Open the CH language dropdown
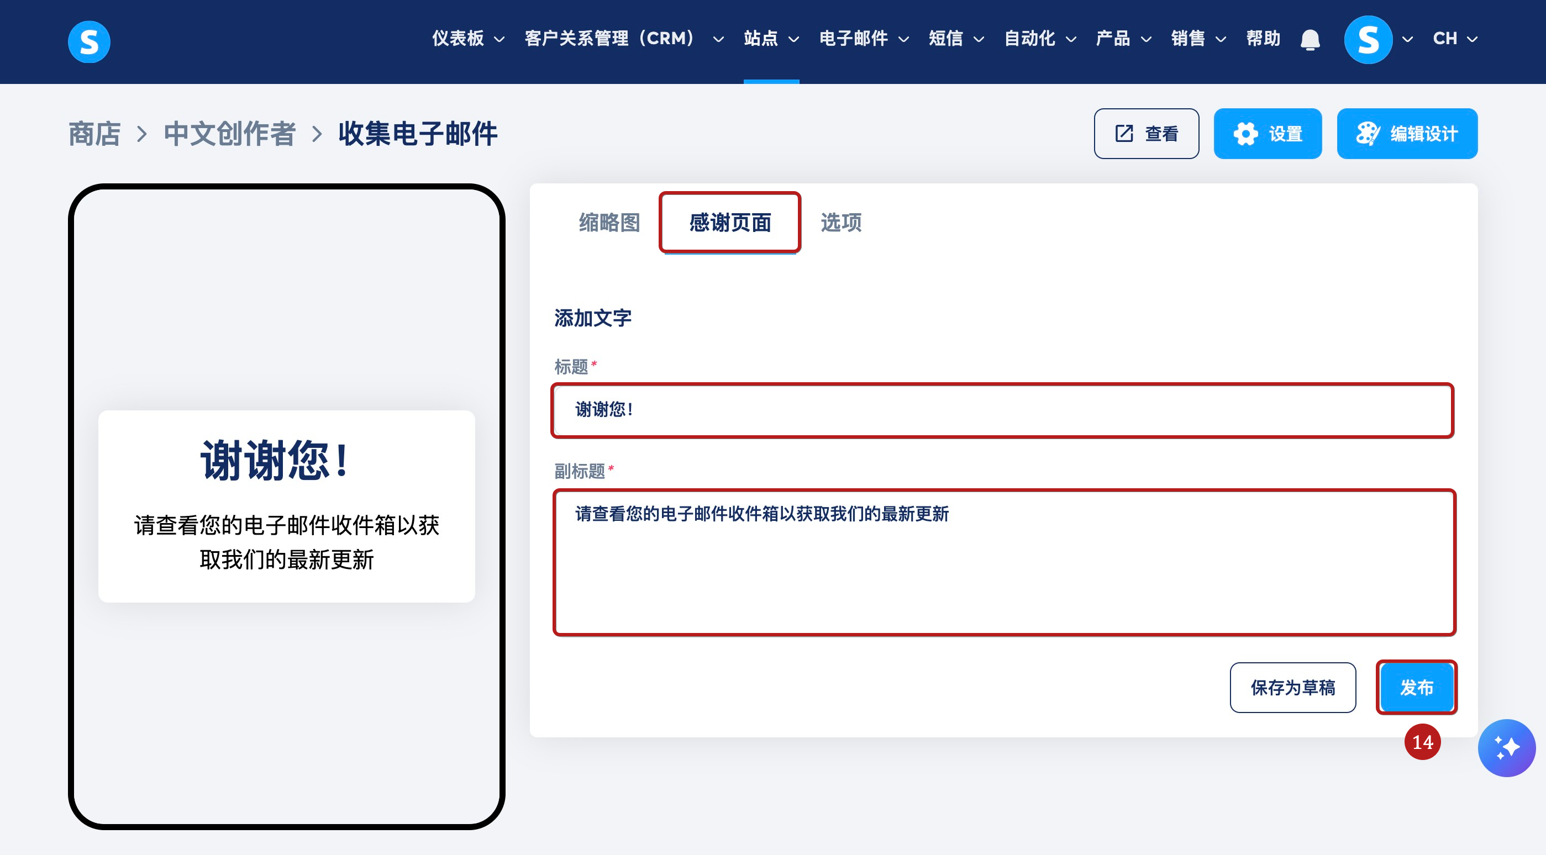 (x=1454, y=39)
